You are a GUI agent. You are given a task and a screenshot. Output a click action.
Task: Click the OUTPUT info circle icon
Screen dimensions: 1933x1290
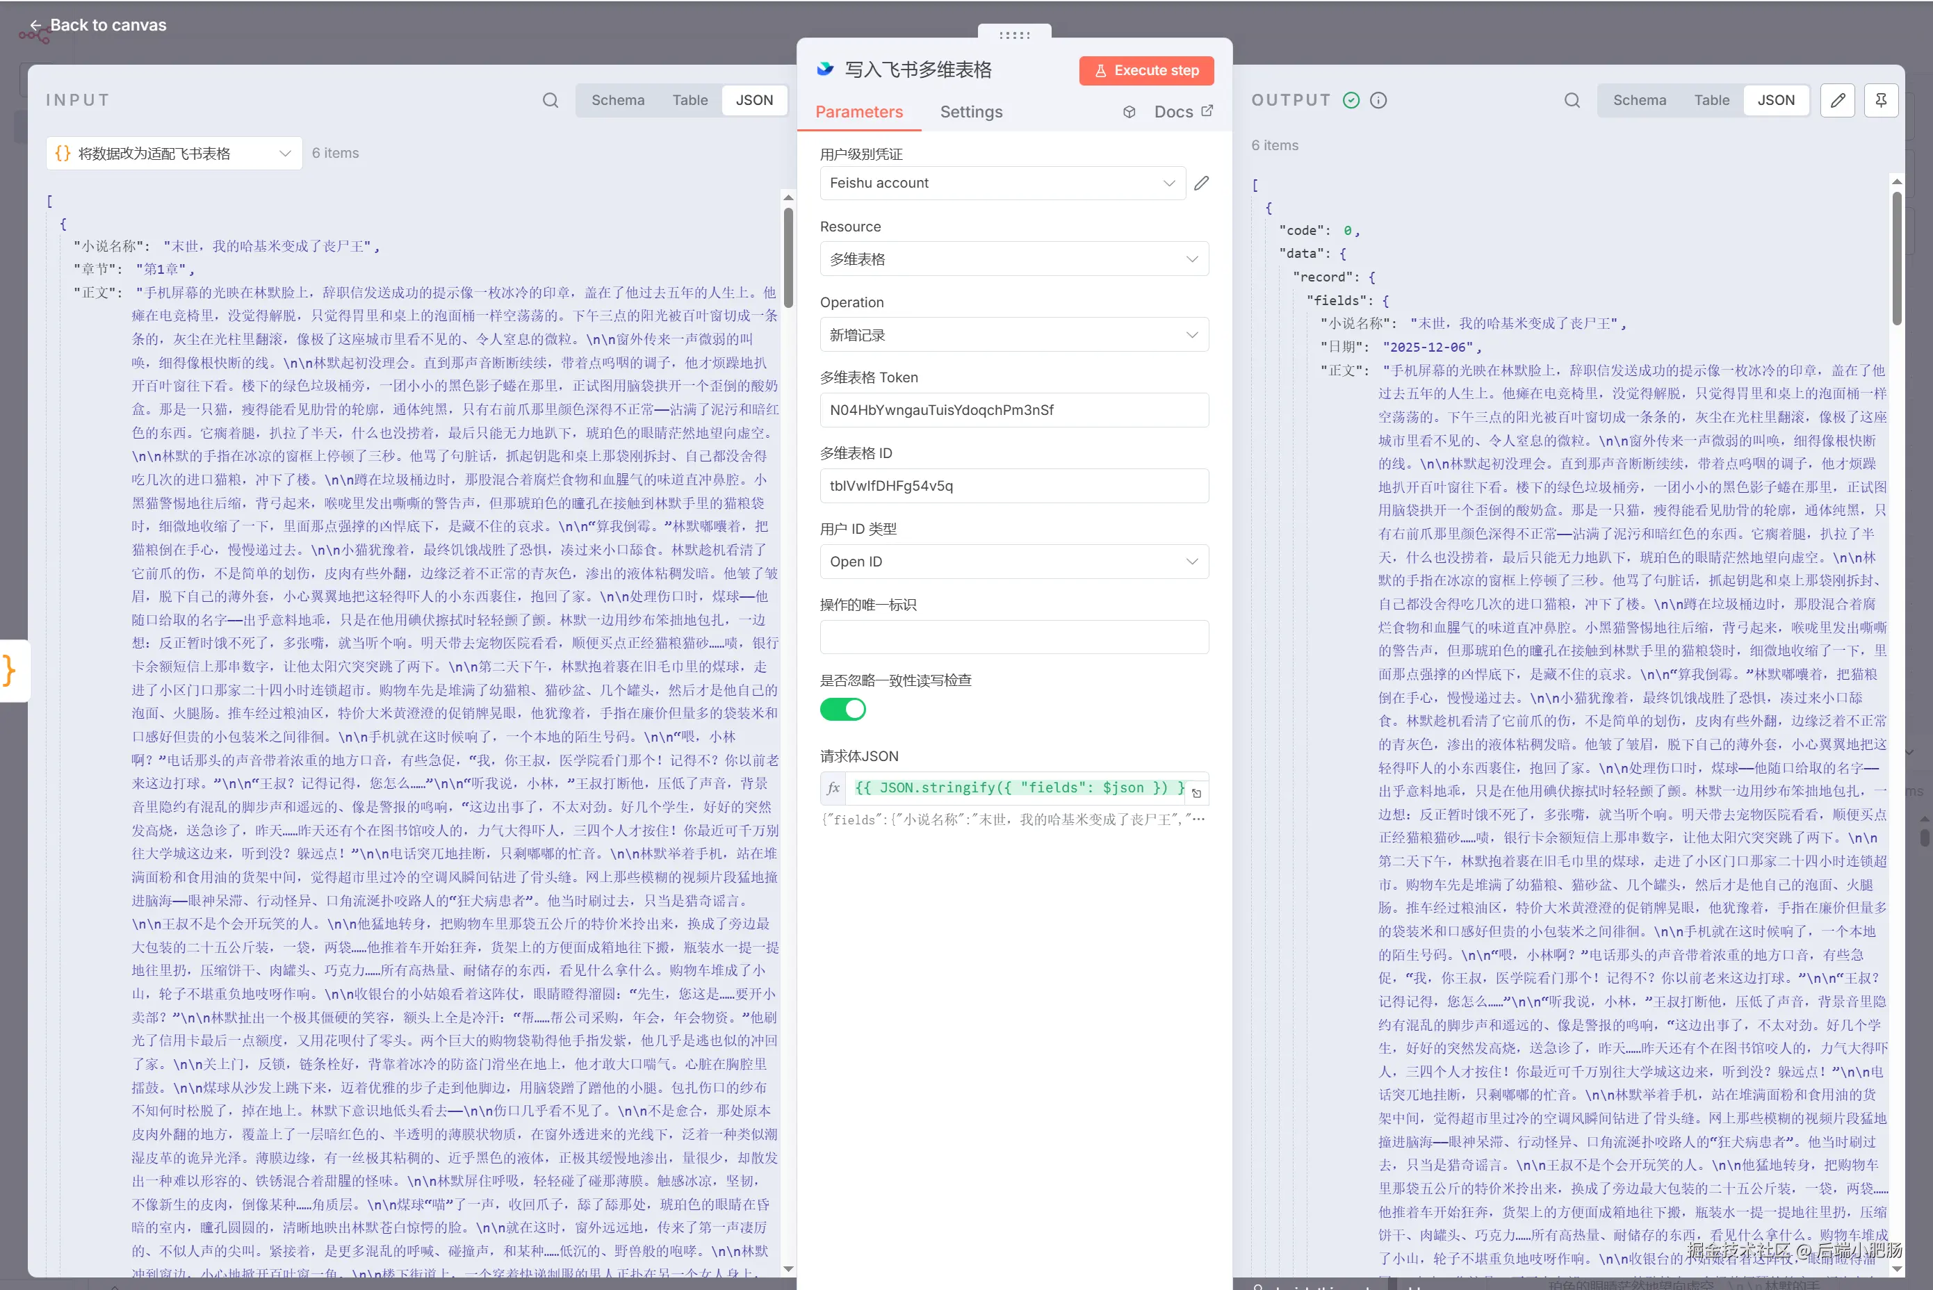click(x=1378, y=100)
